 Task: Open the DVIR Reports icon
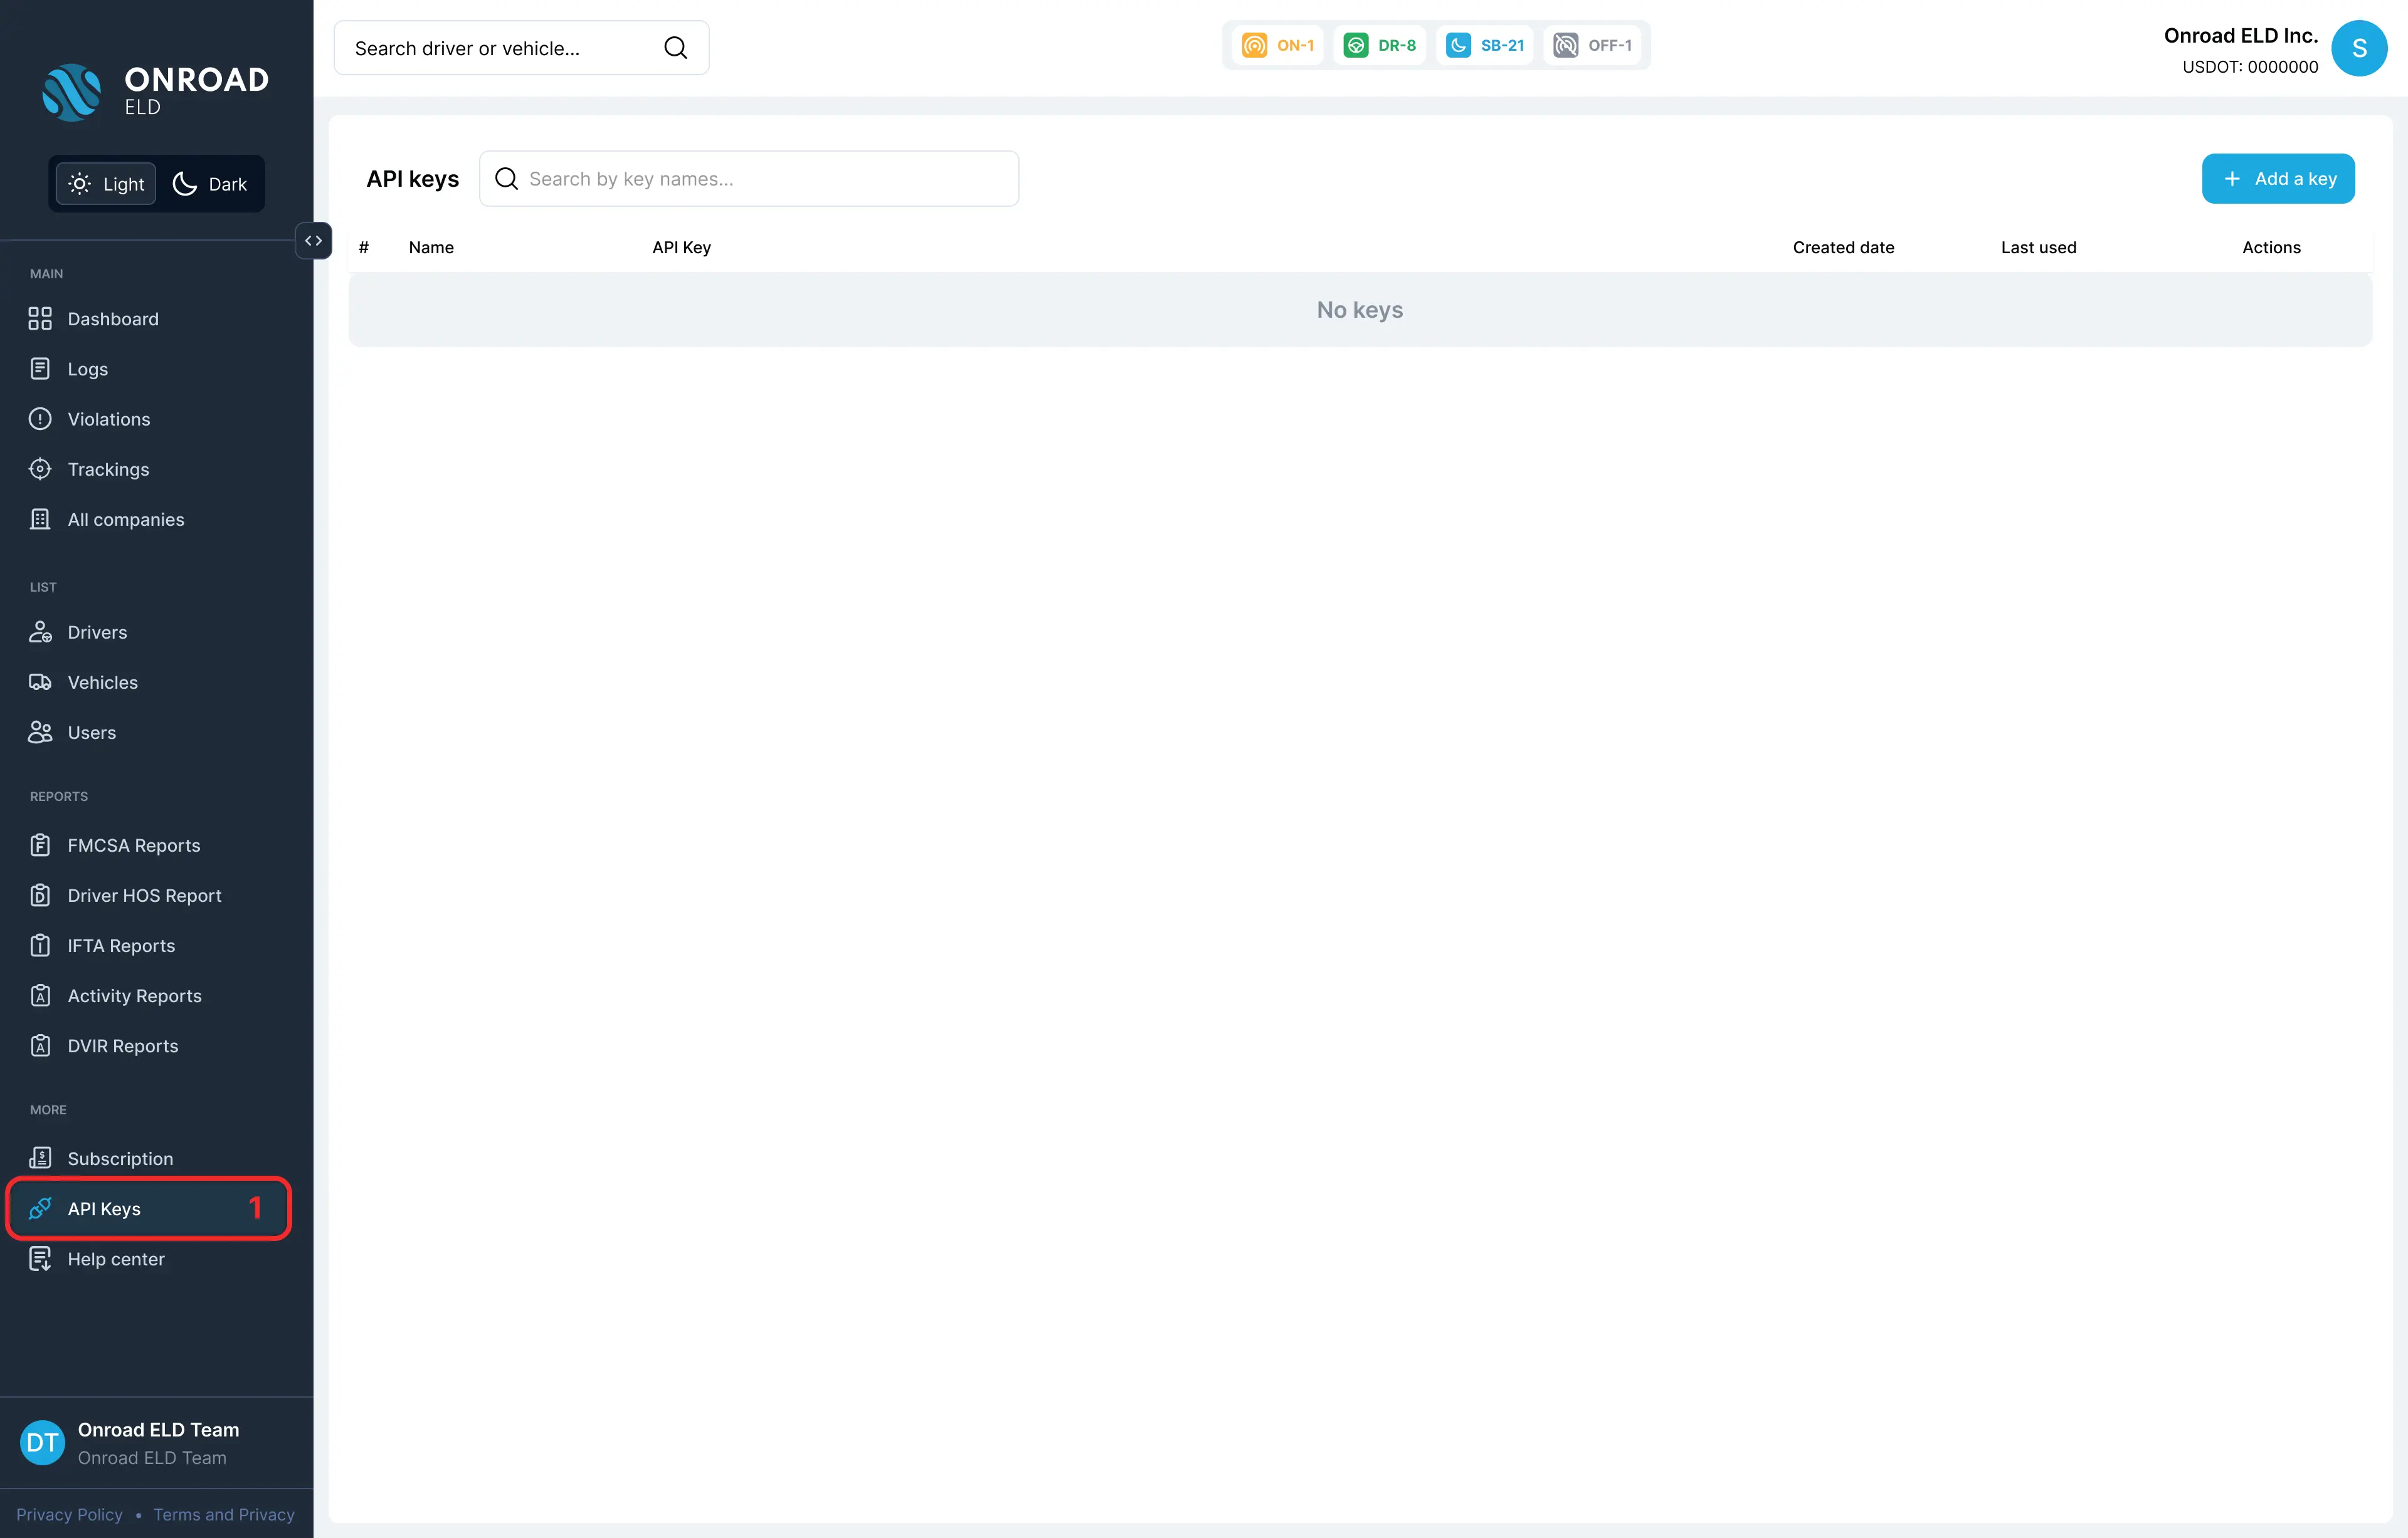40,1045
